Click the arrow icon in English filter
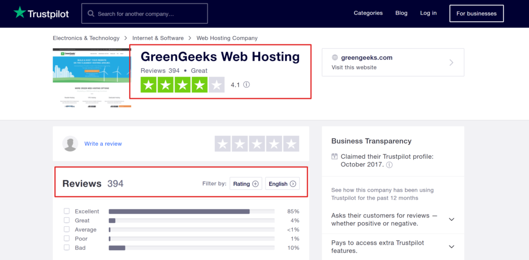Image resolution: width=529 pixels, height=260 pixels. pos(293,184)
